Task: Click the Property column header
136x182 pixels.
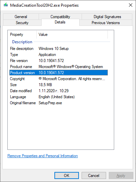Action: (x=22, y=35)
